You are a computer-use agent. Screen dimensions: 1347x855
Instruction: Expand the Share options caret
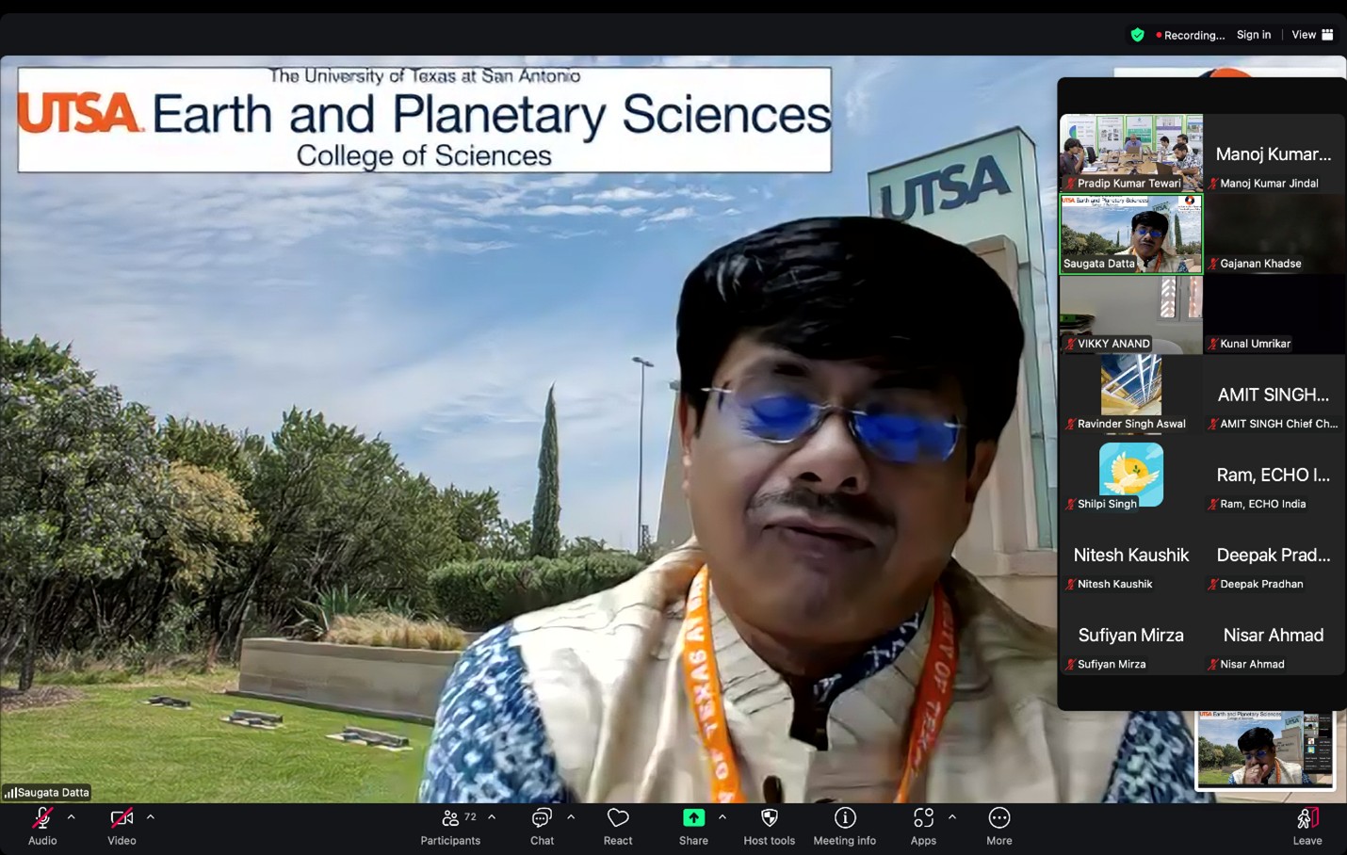(722, 817)
